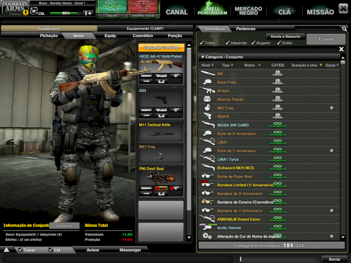The height and width of the screenshot is (263, 351).
Task: Sort by the Nível column arrow
Action: [212, 65]
